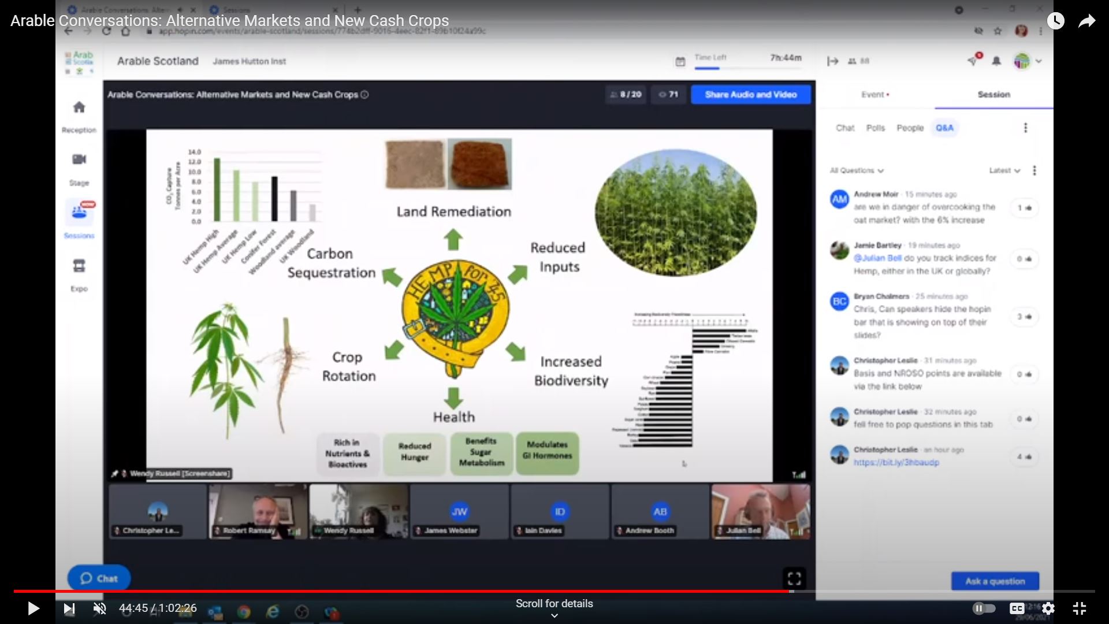1109x624 pixels.
Task: Expand Latest sort dropdown
Action: tap(1004, 170)
